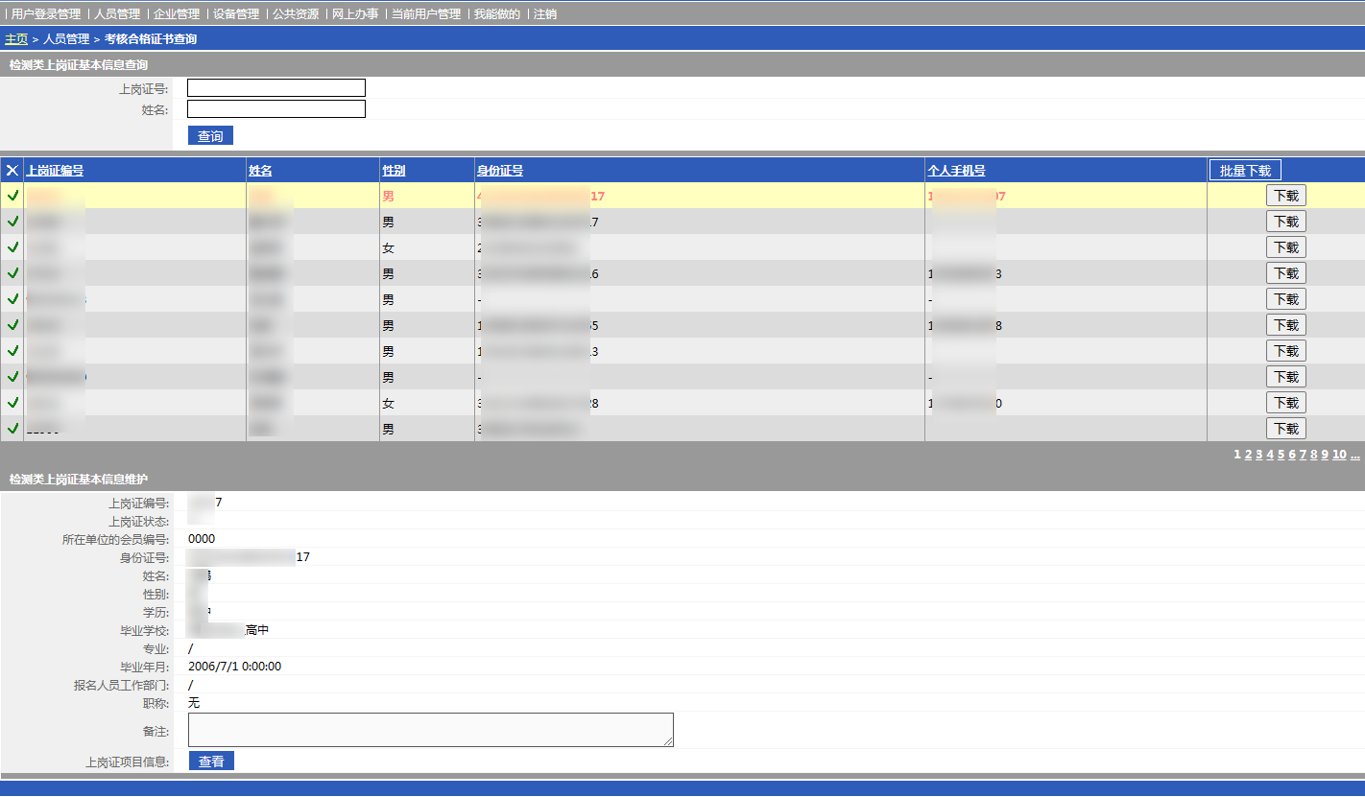Click into the 上岗证号 input field

pyautogui.click(x=276, y=88)
